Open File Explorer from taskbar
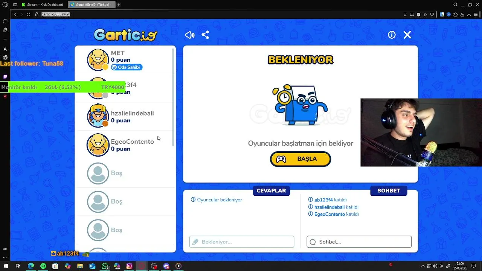The width and height of the screenshot is (482, 271). [80, 266]
